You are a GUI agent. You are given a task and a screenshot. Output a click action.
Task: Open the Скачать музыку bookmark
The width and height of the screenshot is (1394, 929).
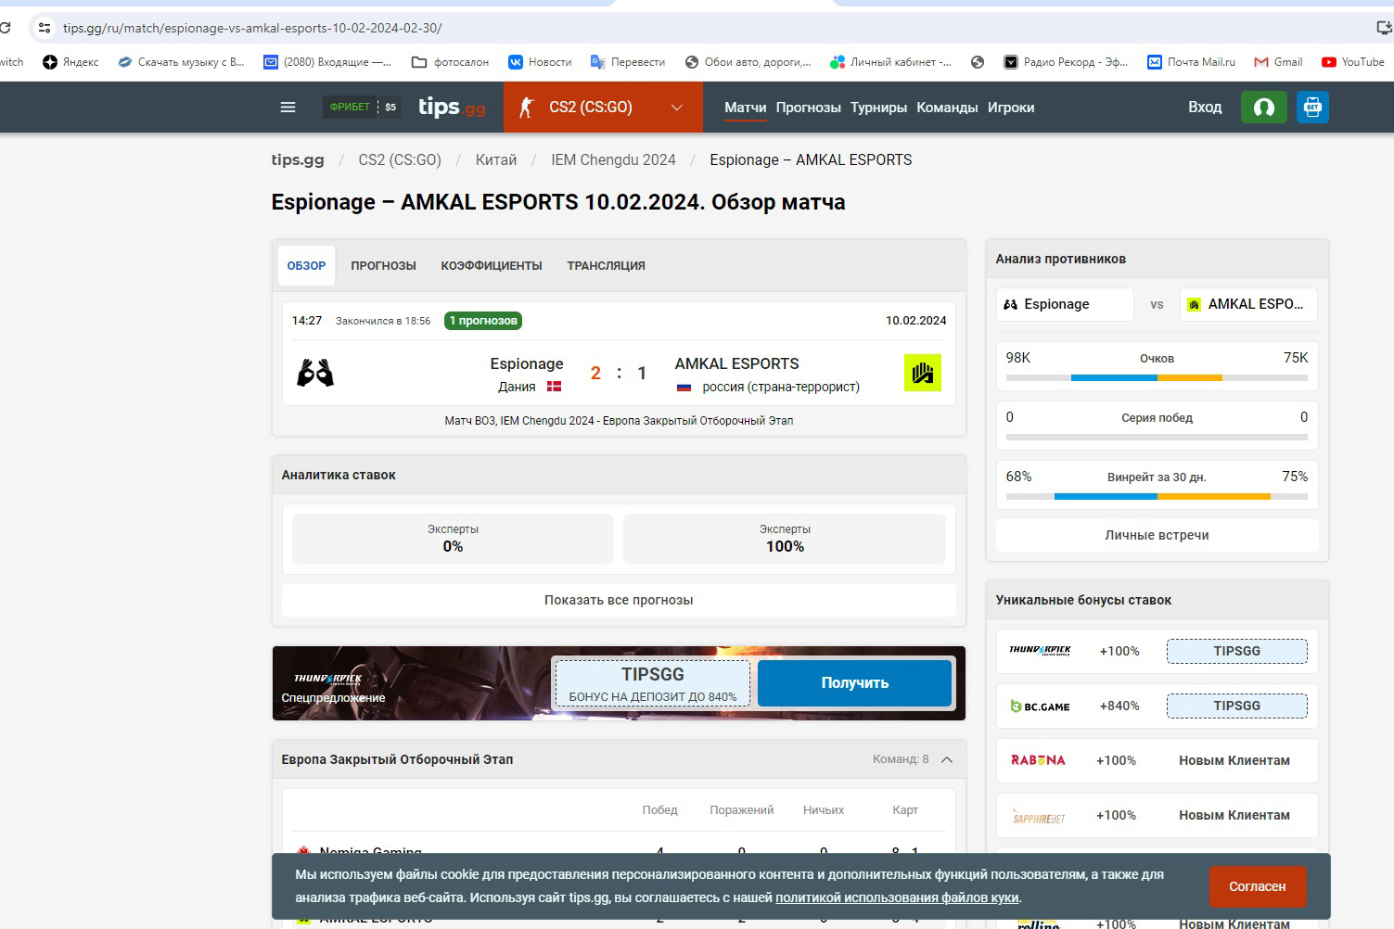182,62
